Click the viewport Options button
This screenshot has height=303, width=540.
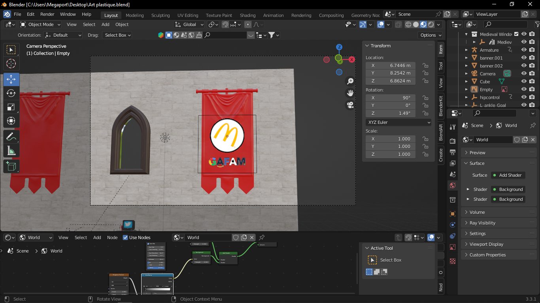(x=430, y=35)
